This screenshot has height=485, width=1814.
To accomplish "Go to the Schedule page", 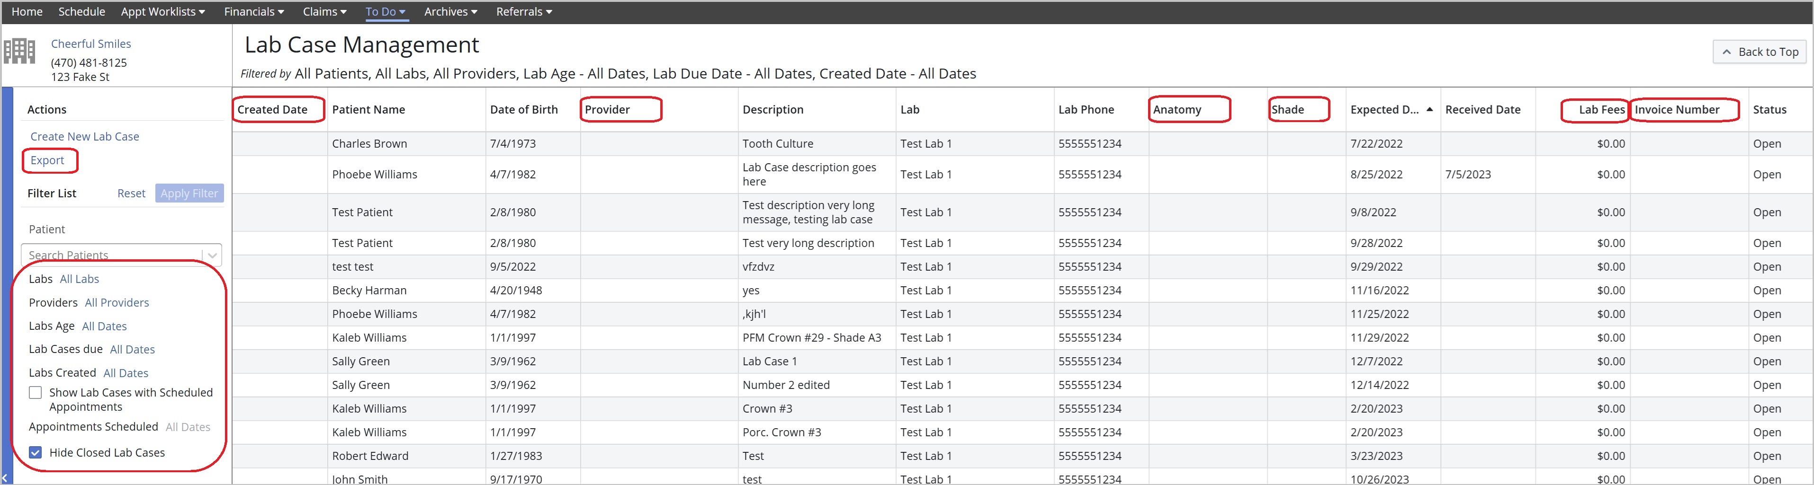I will (x=81, y=12).
